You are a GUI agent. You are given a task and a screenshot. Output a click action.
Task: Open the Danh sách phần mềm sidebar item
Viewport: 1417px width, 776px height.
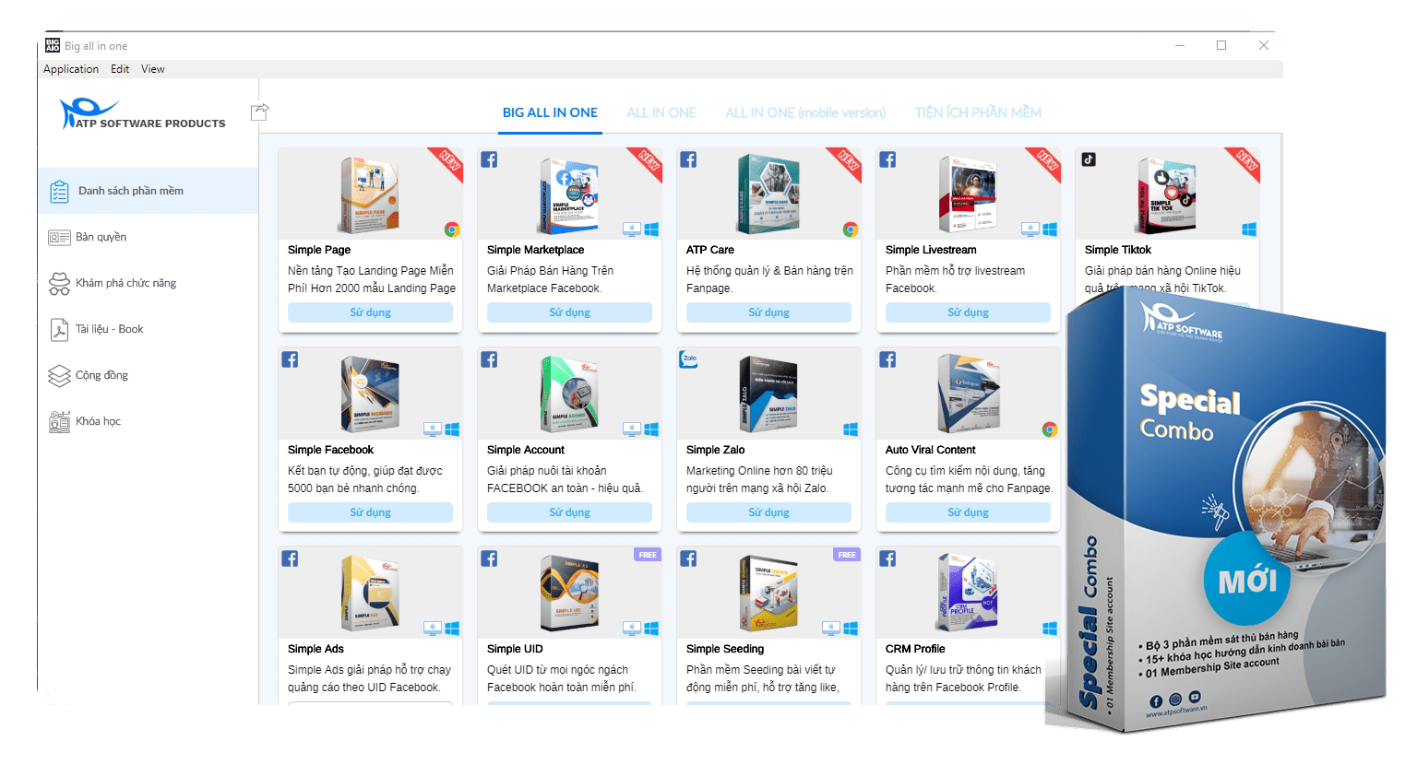click(148, 191)
